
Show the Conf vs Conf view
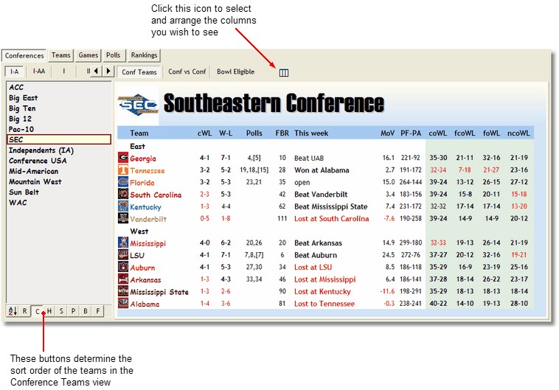[187, 72]
